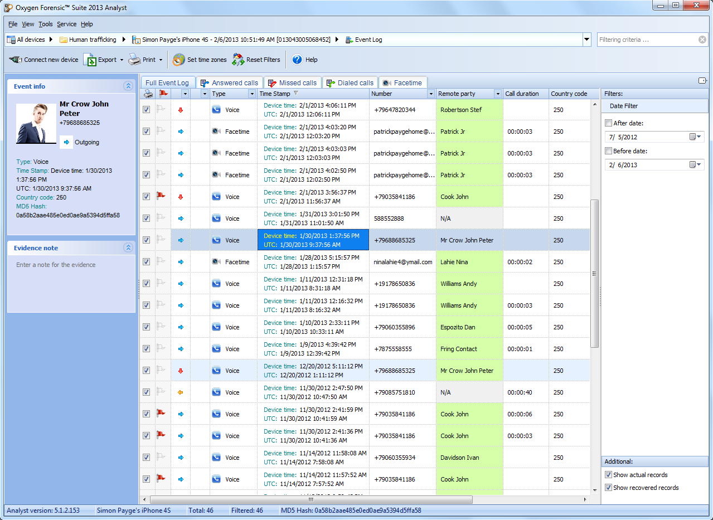This screenshot has width=713, height=520.
Task: Click the Export toolbar icon
Action: 90,60
